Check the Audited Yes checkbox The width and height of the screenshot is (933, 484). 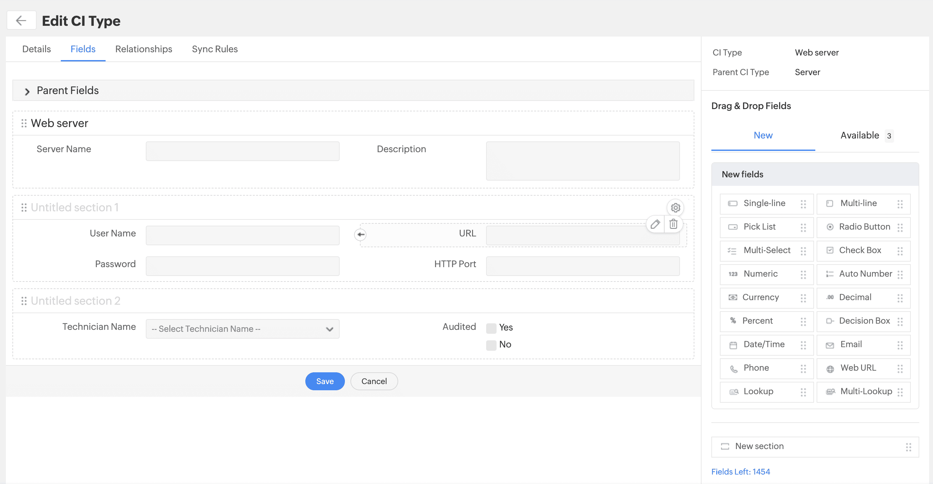(491, 328)
